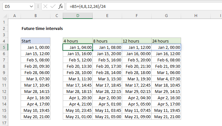Select column B header
The image size is (222, 126).
click(35, 16)
